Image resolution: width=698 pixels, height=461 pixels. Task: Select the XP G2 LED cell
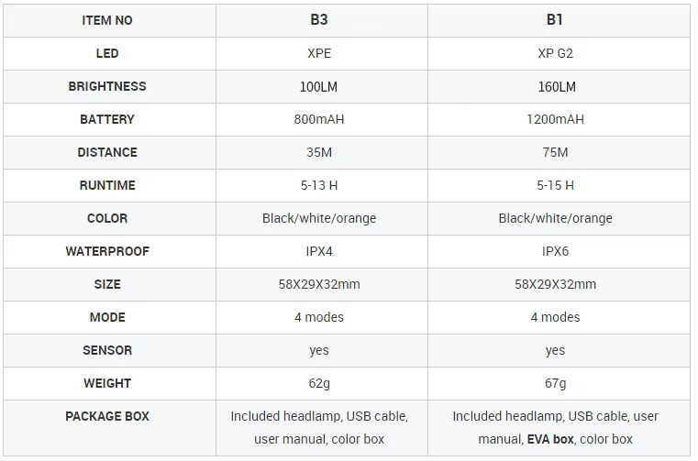pyautogui.click(x=555, y=53)
